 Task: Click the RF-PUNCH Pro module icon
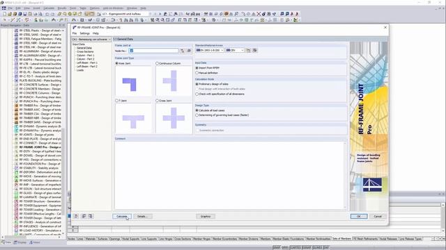coord(17,101)
